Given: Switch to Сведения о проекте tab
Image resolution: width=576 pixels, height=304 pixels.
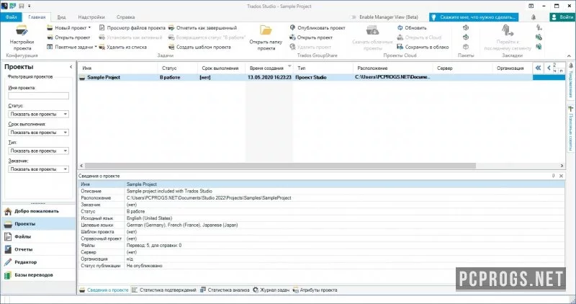Looking at the screenshot, I should coord(104,290).
